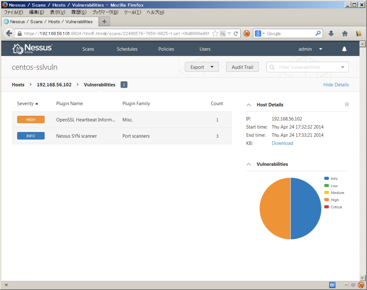The width and height of the screenshot is (367, 290).
Task: Open the OpenSSL Heartbeat vulnerability row
Action: (x=122, y=120)
